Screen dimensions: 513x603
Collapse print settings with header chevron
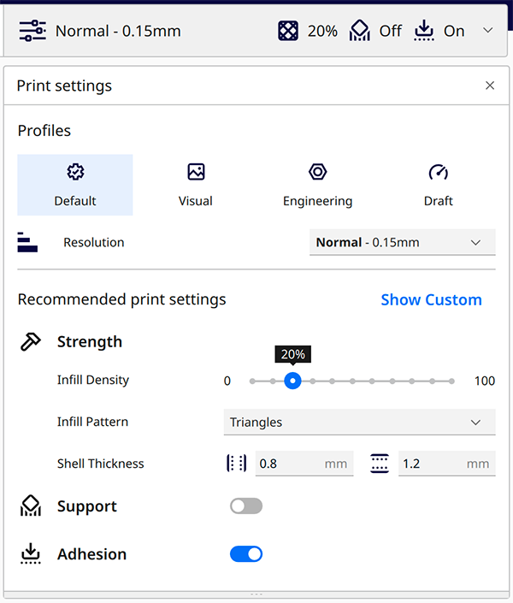[x=488, y=31]
